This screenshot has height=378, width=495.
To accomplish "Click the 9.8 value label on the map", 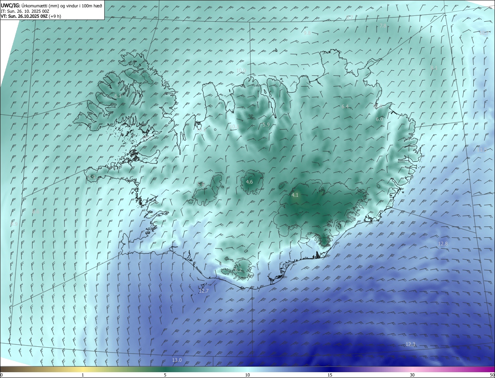I will point(307,33).
